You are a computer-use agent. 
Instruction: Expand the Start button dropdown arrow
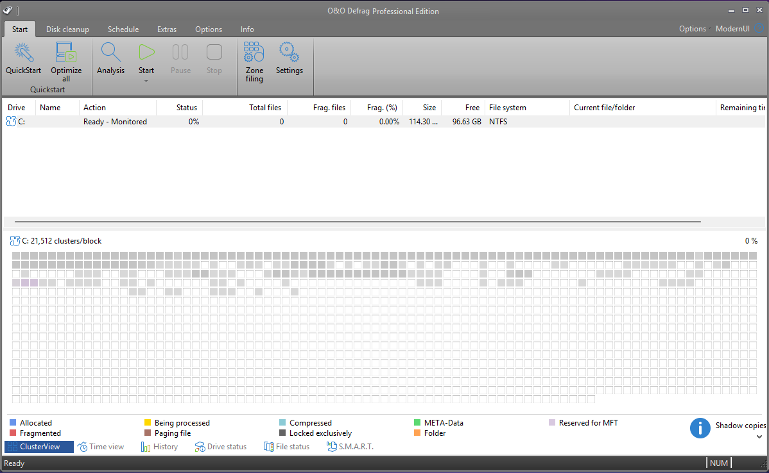click(x=146, y=81)
